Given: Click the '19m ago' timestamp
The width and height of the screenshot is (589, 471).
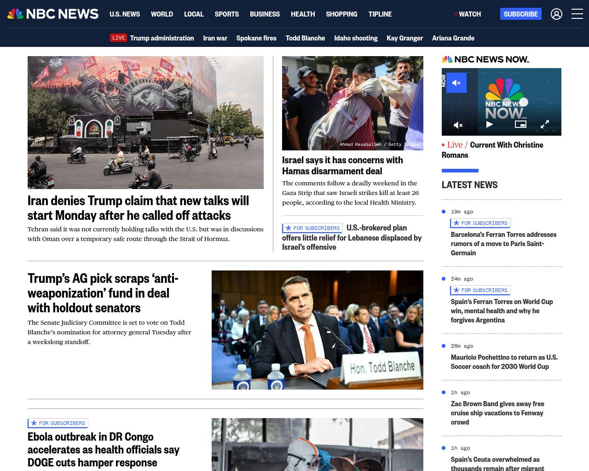Looking at the screenshot, I should [x=462, y=212].
